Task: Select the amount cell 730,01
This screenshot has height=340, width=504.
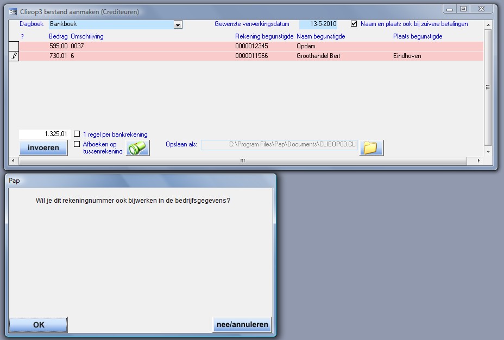Action: [58, 56]
